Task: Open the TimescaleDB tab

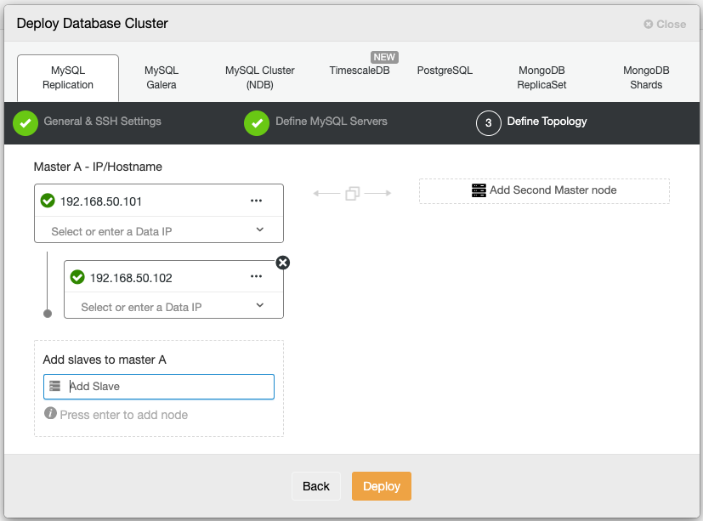Action: point(360,71)
